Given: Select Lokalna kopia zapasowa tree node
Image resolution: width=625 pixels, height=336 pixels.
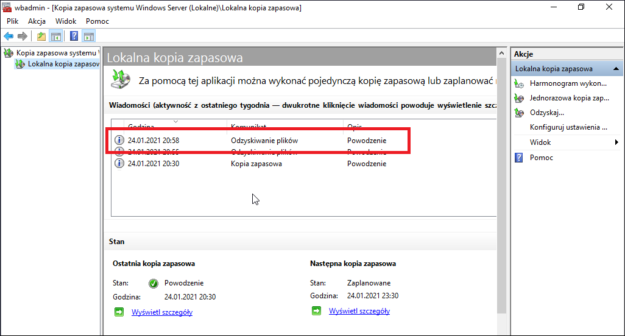Looking at the screenshot, I should pyautogui.click(x=63, y=64).
